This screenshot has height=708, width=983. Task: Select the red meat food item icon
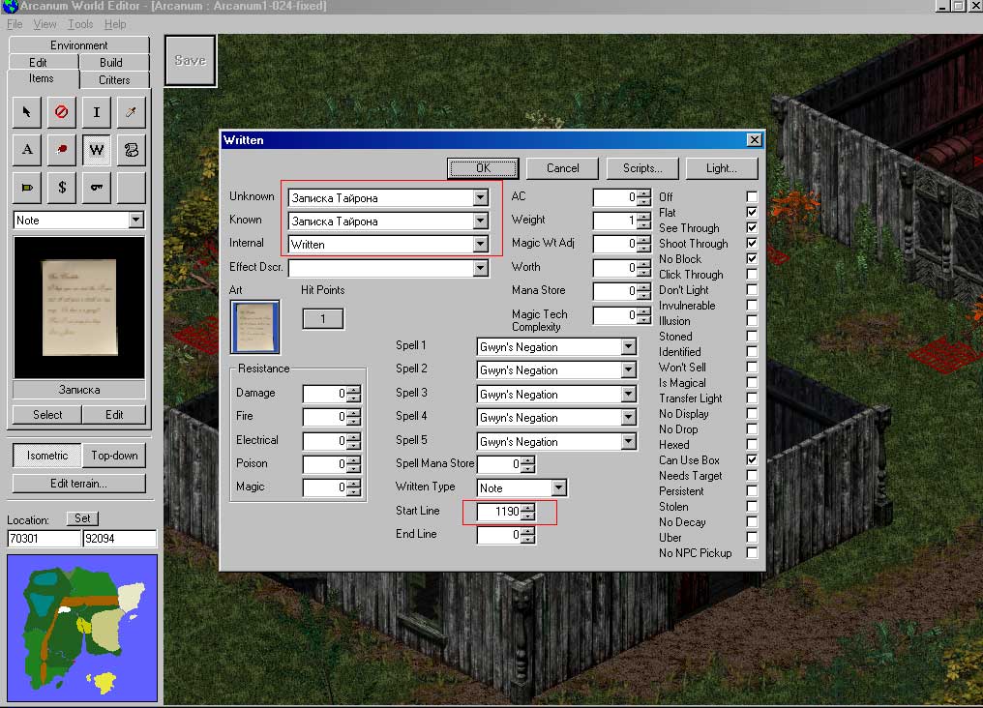coord(62,150)
